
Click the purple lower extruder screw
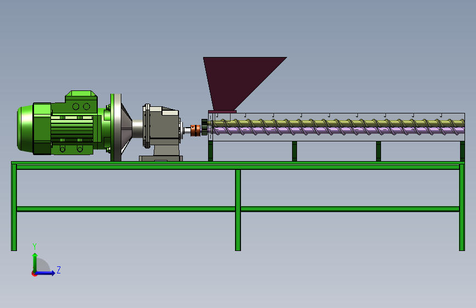[339, 130]
